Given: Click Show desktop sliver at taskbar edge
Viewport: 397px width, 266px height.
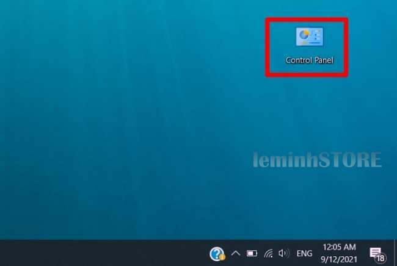Looking at the screenshot, I should coord(395,253).
